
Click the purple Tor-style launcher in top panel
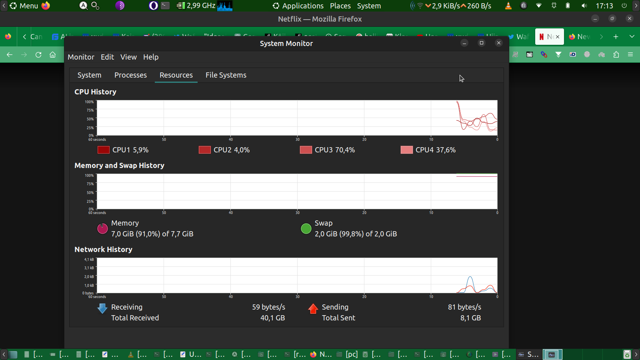(120, 6)
